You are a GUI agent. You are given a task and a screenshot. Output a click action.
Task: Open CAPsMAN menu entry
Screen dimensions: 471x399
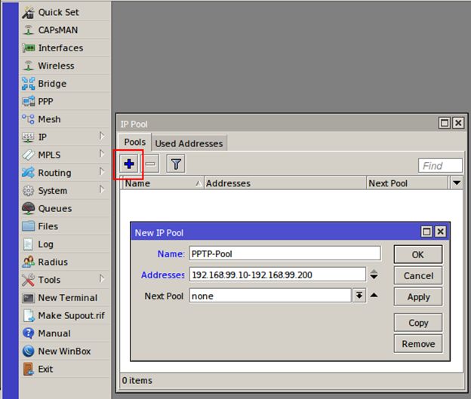65,30
